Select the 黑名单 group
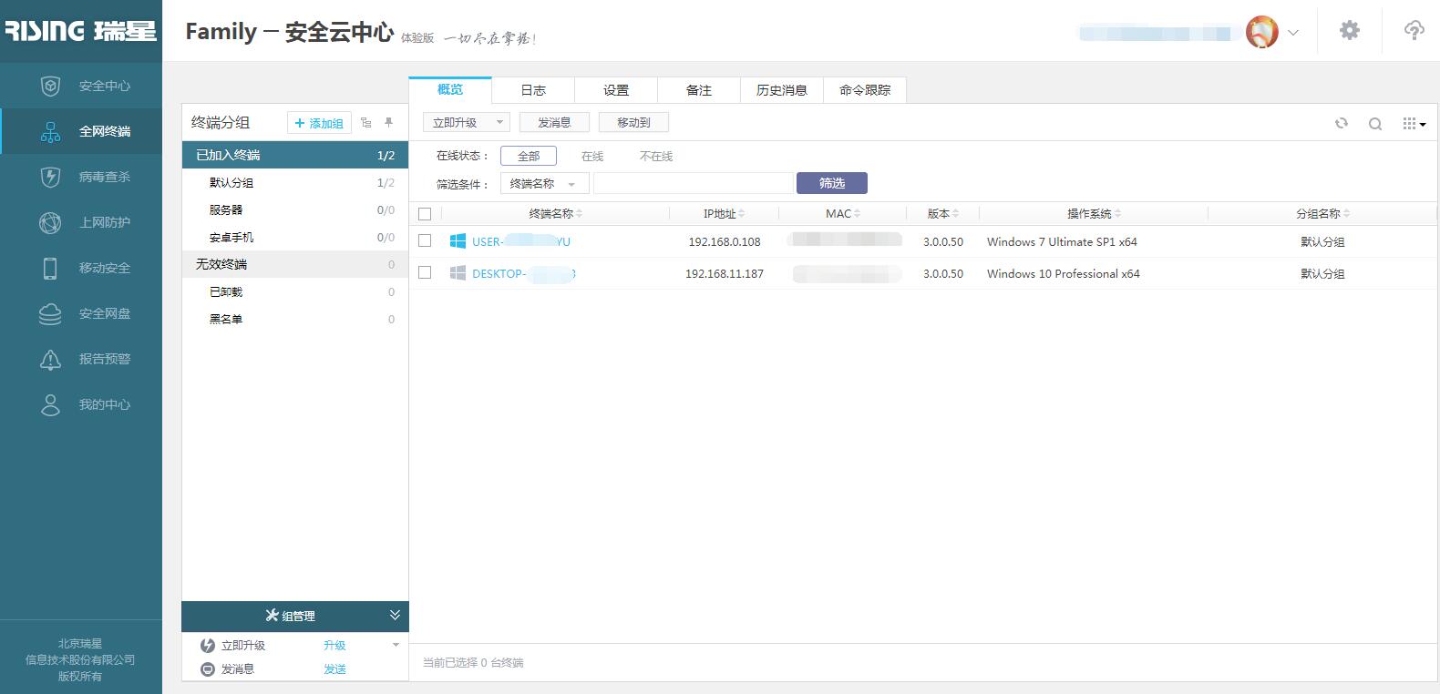Image resolution: width=1440 pixels, height=694 pixels. [295, 319]
